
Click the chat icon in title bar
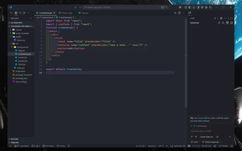(x=163, y=7)
